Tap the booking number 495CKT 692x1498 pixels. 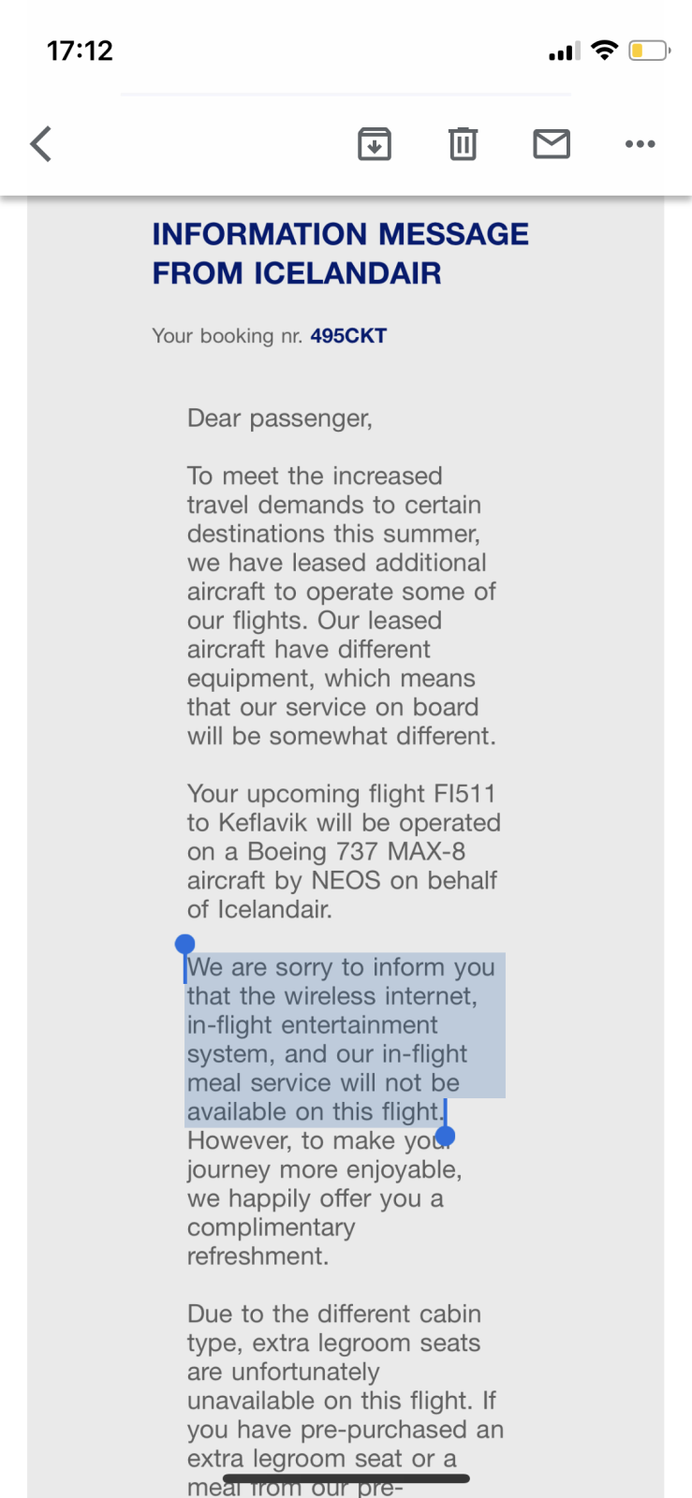[348, 336]
